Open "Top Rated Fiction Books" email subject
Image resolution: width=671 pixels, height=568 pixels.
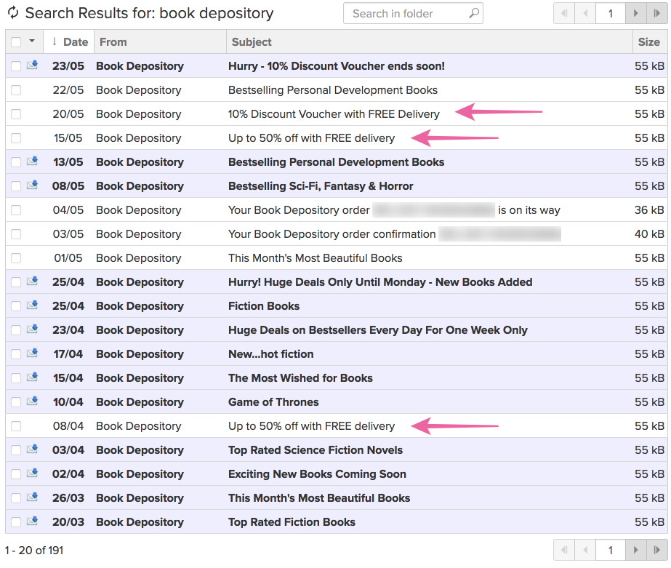[x=292, y=521]
